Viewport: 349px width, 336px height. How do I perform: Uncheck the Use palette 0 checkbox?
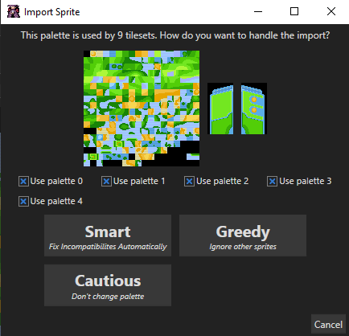click(23, 182)
